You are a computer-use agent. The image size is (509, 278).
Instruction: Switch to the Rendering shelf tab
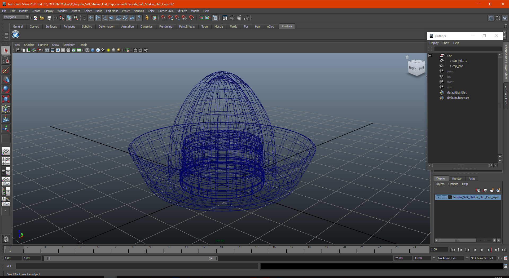pos(166,27)
